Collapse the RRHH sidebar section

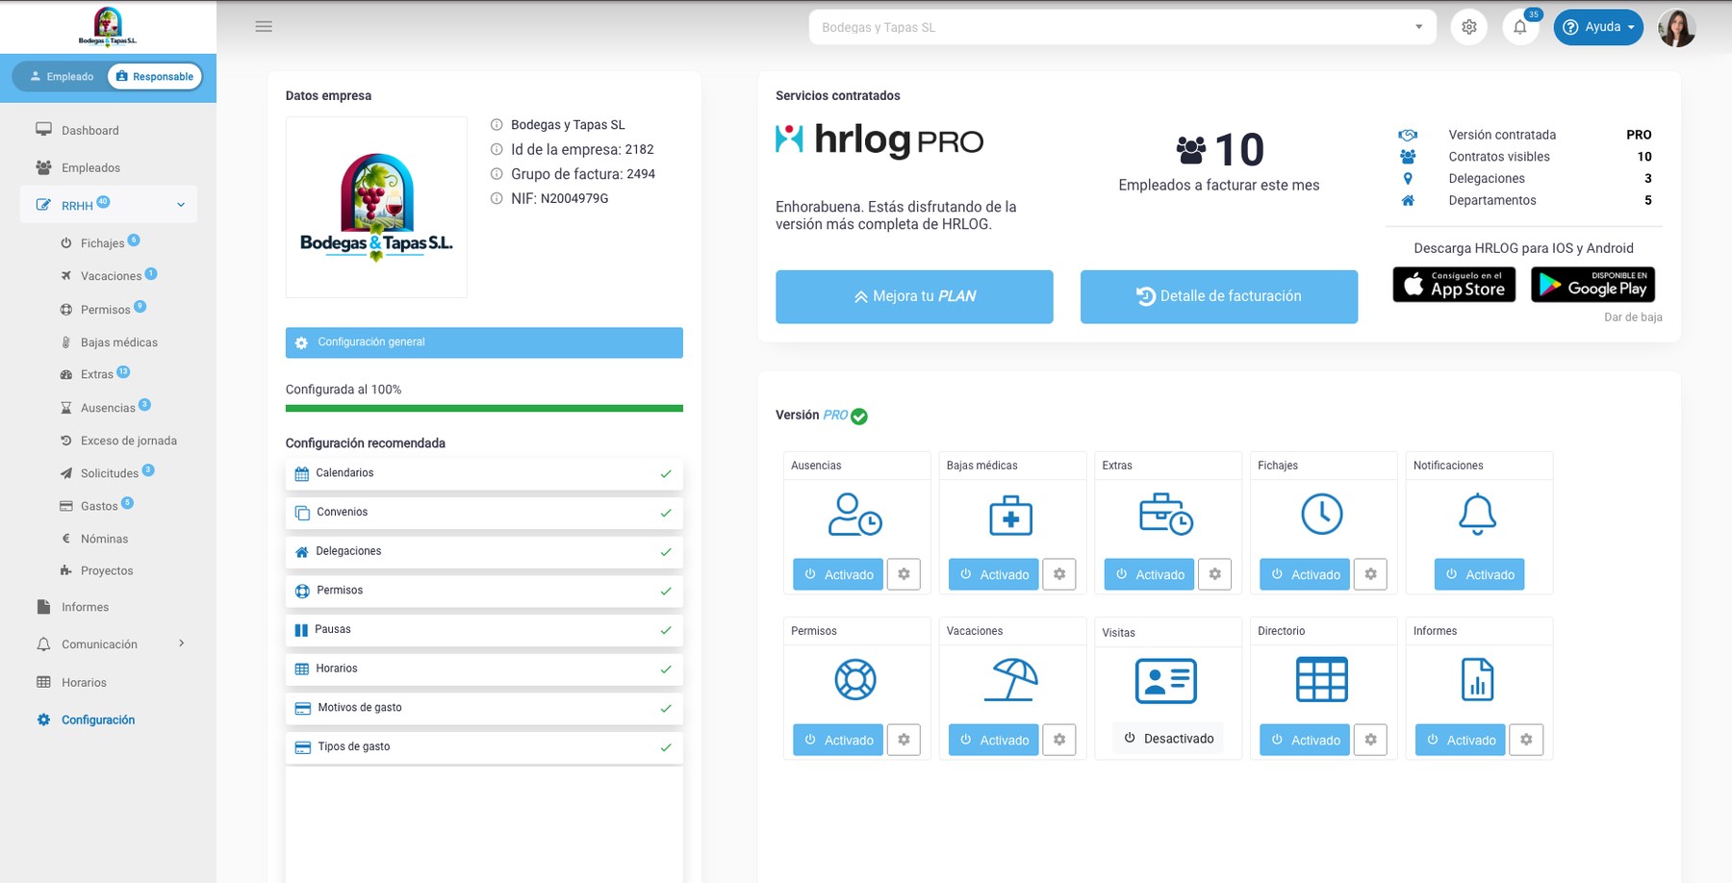[x=109, y=205]
